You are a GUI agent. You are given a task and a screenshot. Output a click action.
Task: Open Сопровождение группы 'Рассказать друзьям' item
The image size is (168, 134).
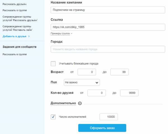20,18
